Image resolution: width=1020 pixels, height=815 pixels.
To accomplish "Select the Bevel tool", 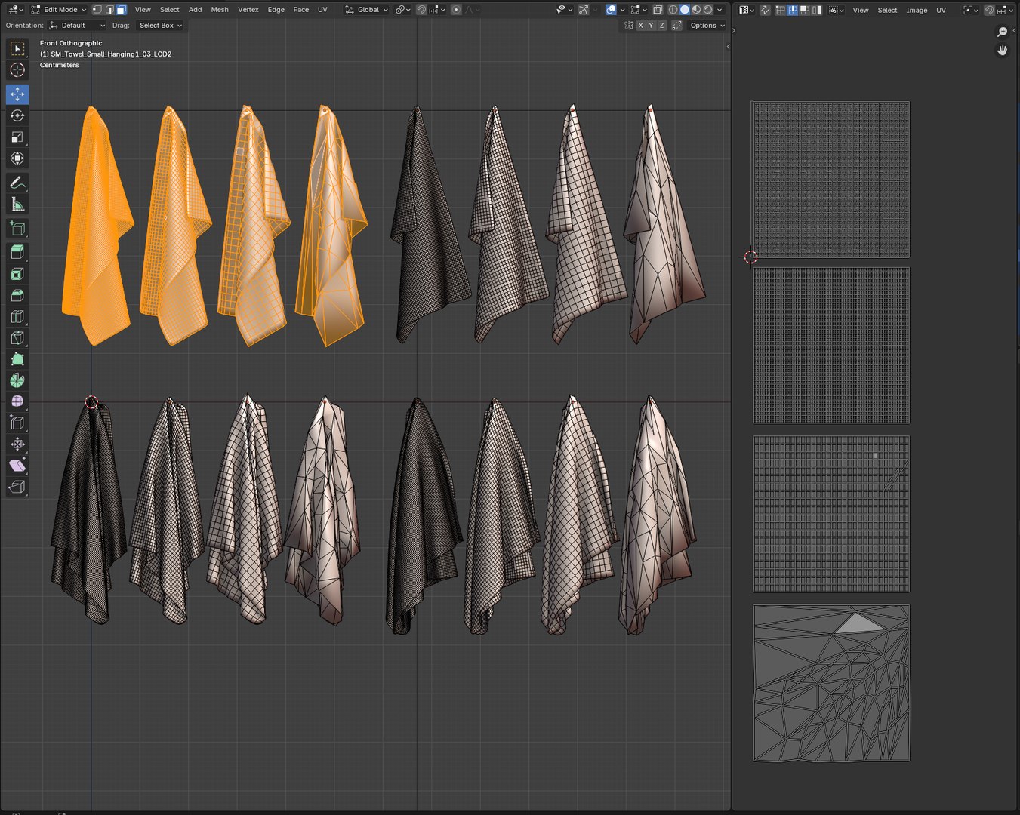I will click(x=17, y=295).
